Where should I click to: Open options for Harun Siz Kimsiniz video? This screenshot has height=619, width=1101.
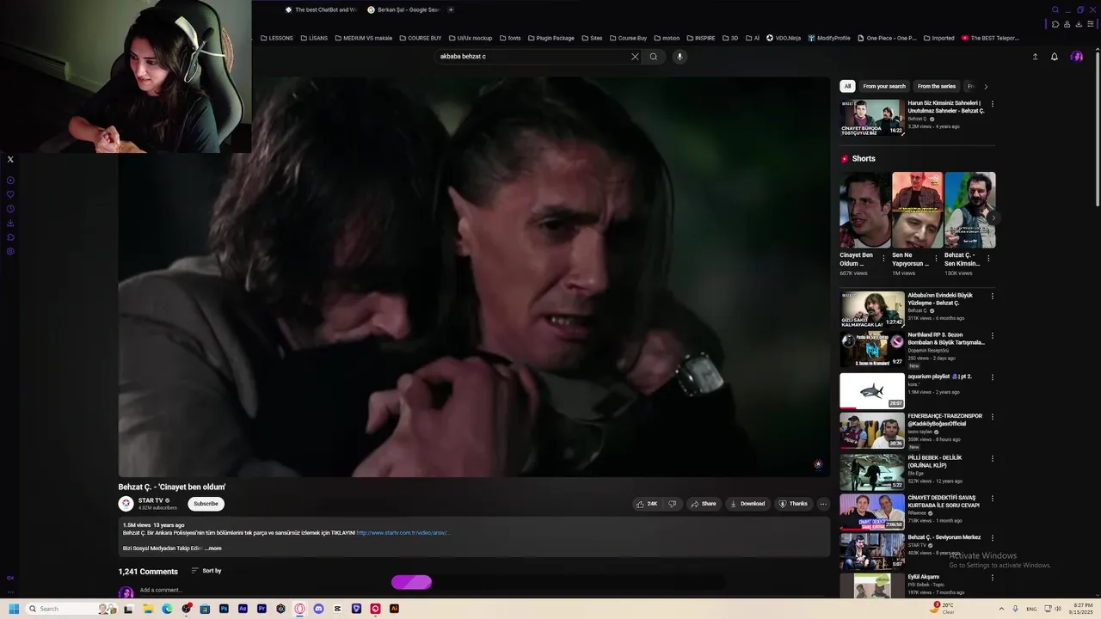coord(992,104)
